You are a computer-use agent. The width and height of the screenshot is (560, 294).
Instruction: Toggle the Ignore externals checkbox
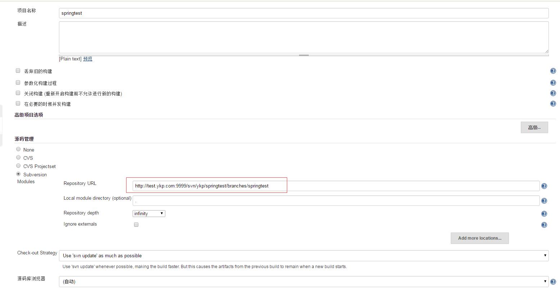point(136,225)
